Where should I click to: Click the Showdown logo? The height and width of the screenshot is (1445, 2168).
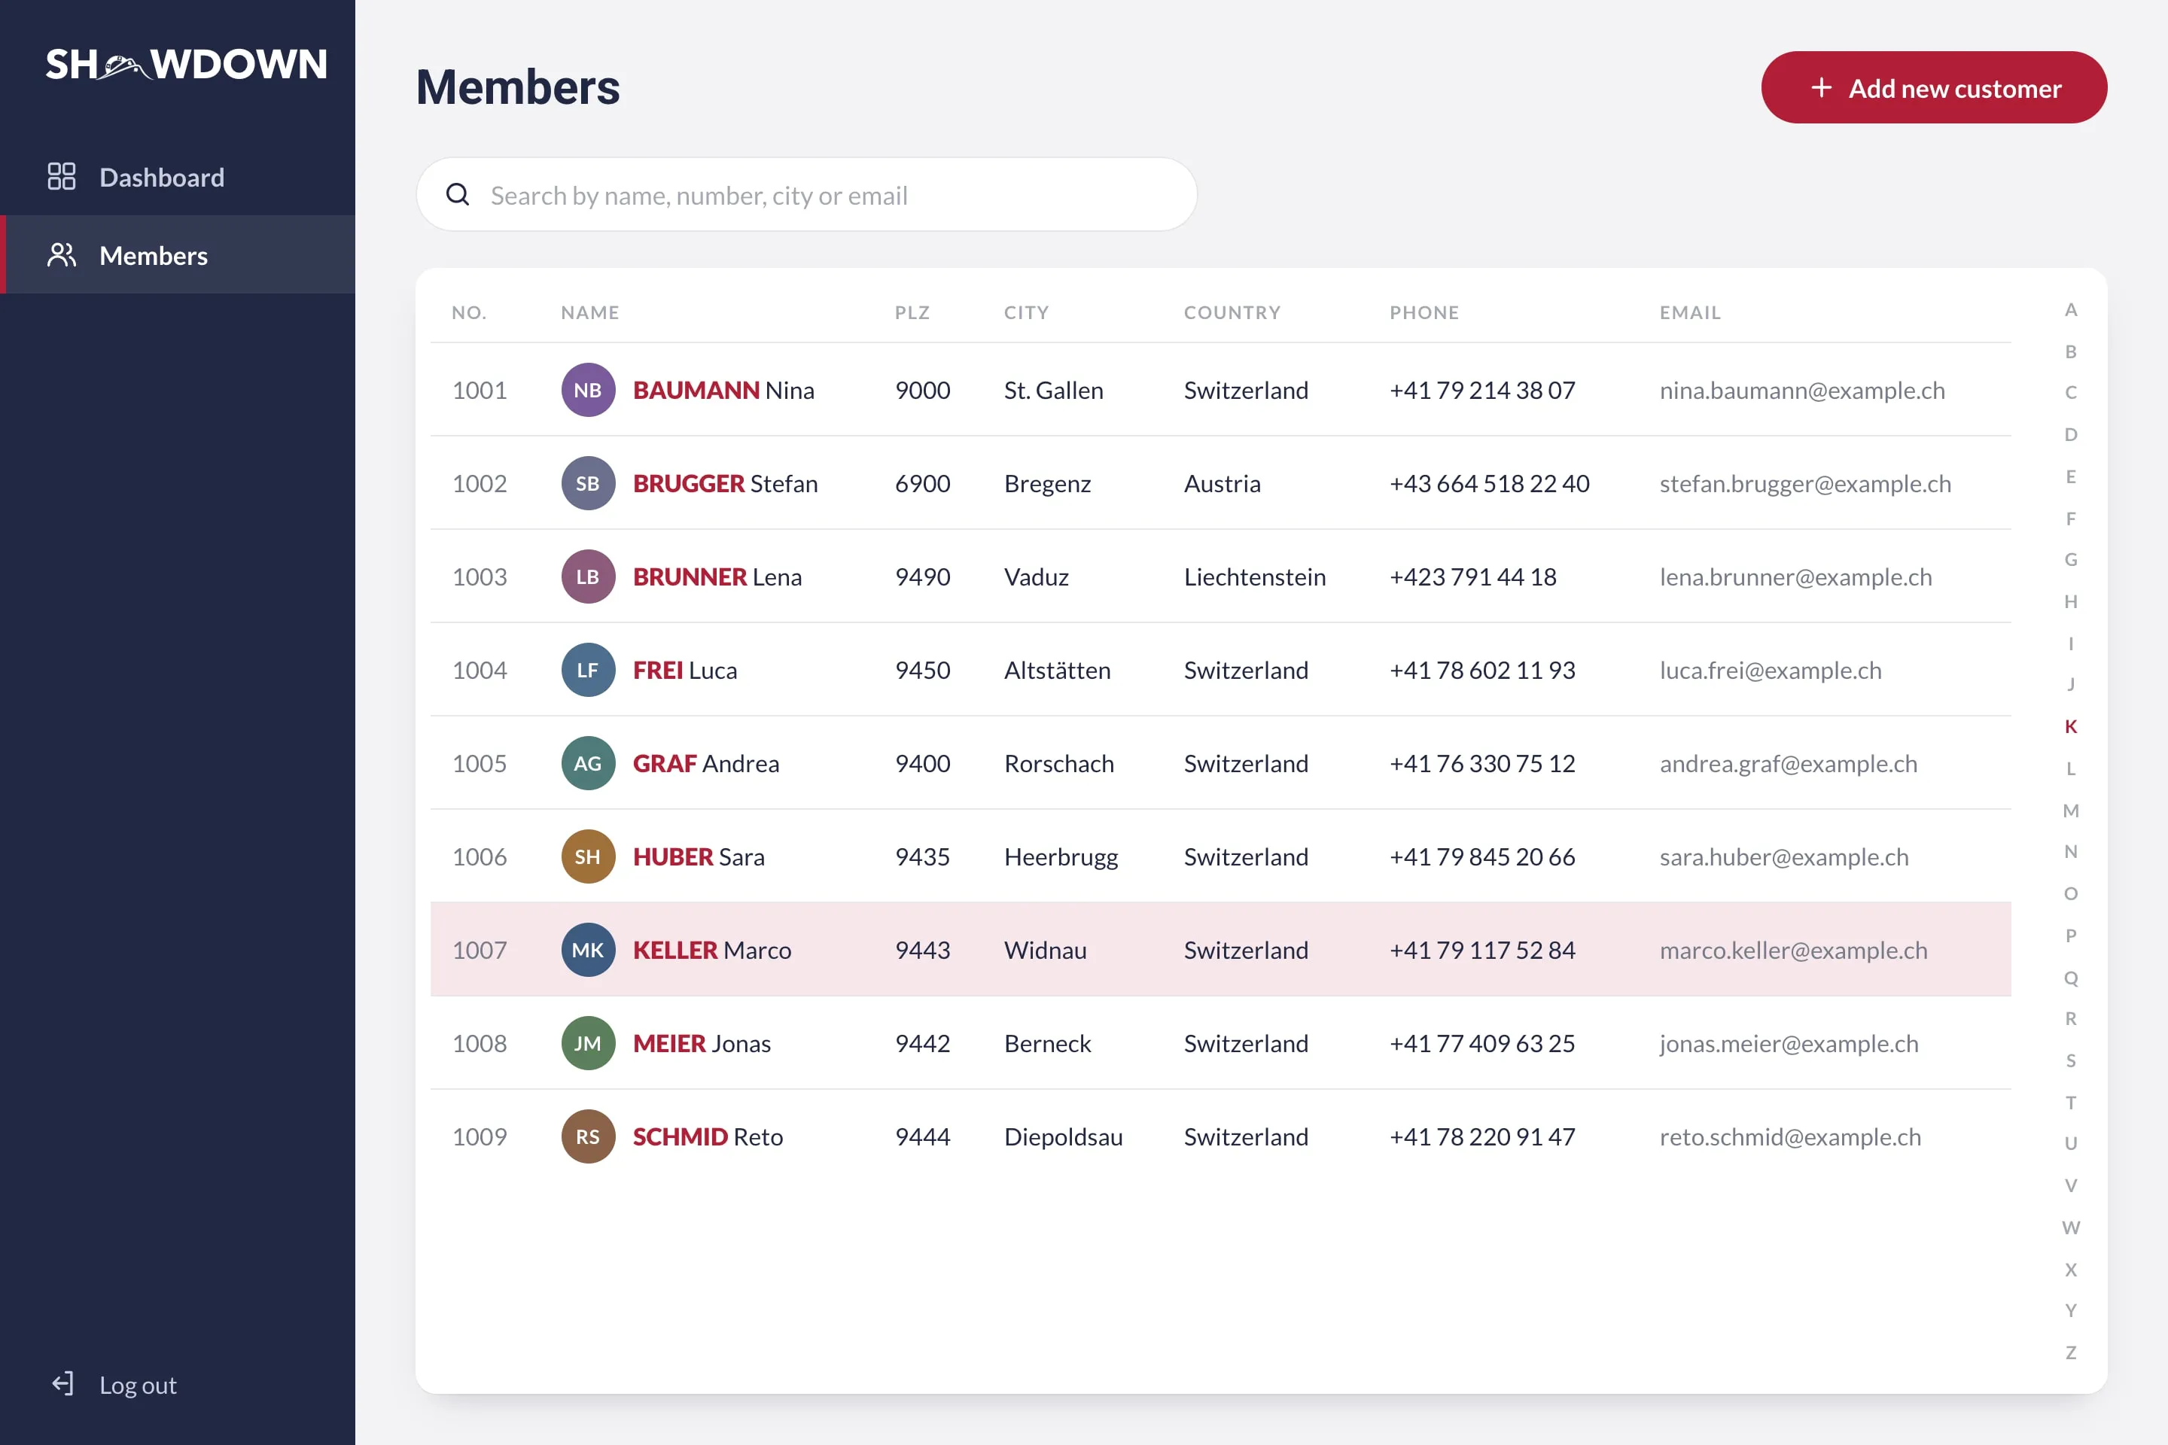click(186, 65)
